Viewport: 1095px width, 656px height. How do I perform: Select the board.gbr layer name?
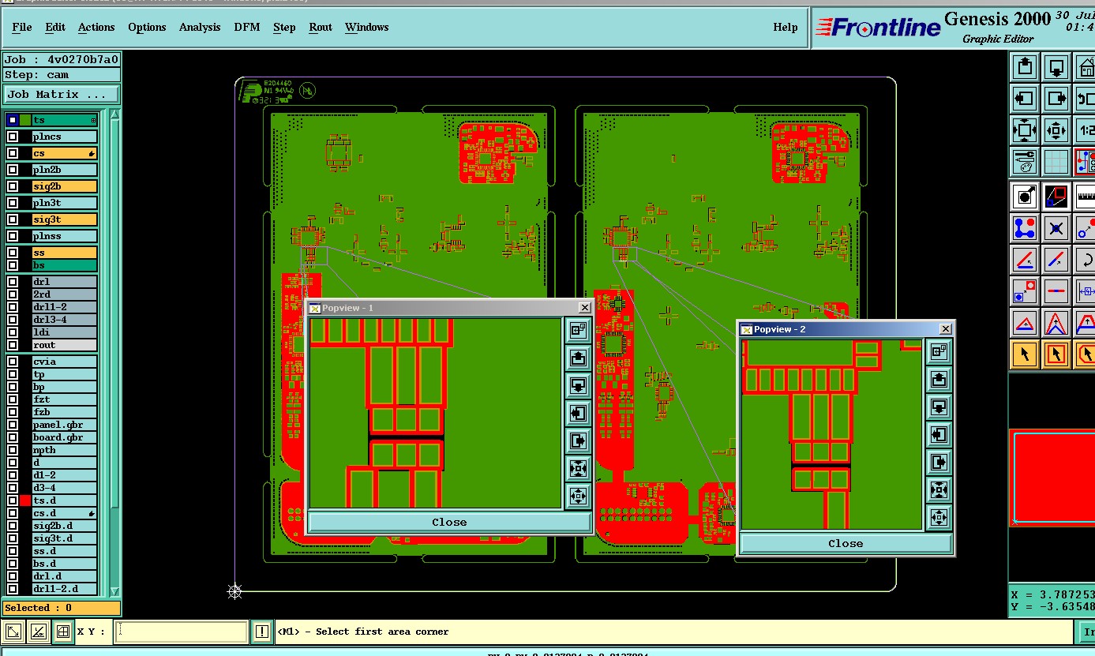pyautogui.click(x=65, y=437)
